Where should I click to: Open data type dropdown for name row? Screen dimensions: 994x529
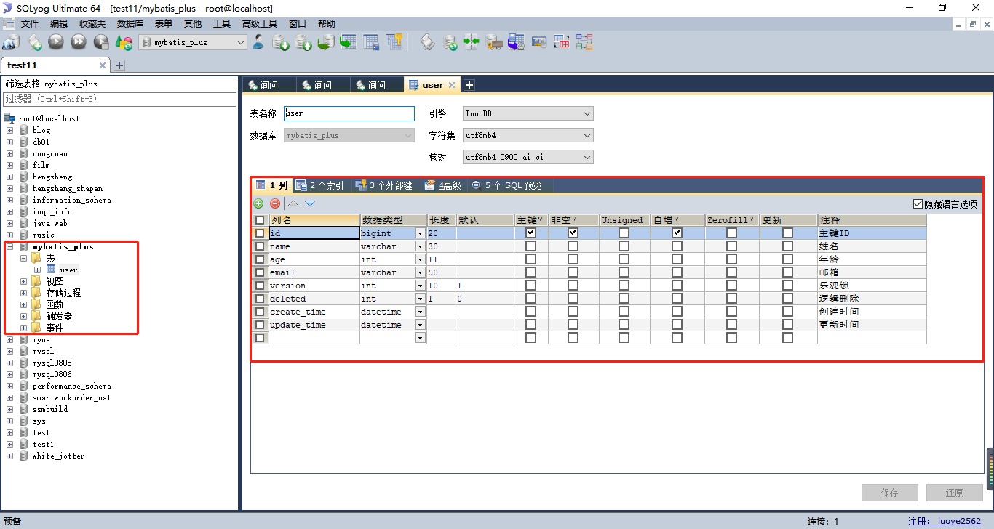click(420, 246)
